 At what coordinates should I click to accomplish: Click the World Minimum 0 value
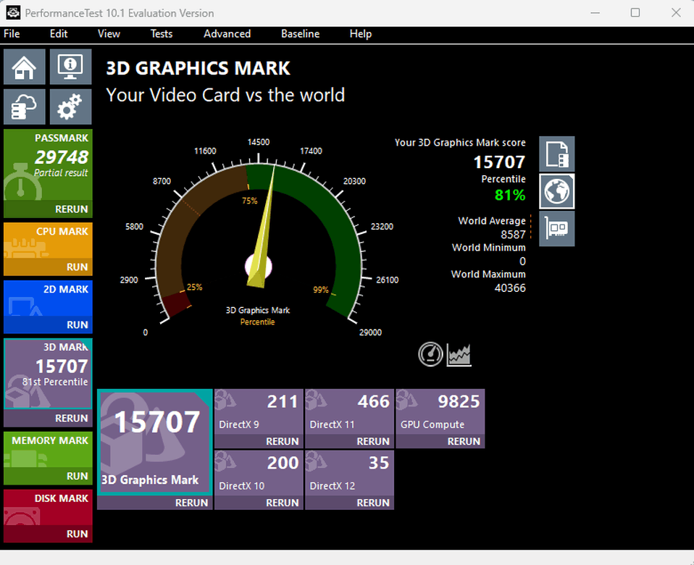point(522,261)
